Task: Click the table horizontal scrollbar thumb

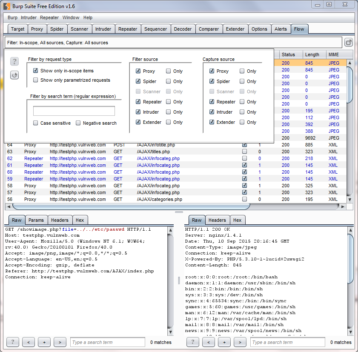Action: 131,206
